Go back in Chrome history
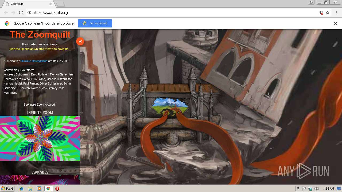Image resolution: width=342 pixels, height=192 pixels. click(6, 13)
